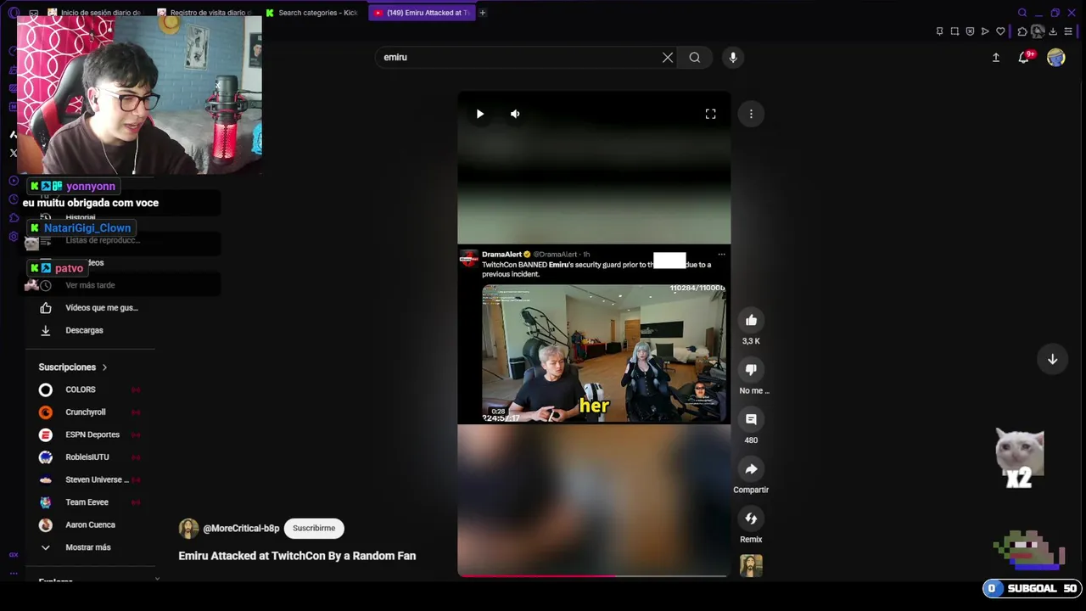Open browser downloads icon in toolbar
The image size is (1086, 611).
[x=1053, y=31]
